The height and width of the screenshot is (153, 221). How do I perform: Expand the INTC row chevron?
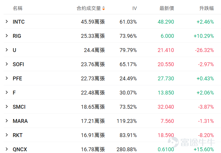pyautogui.click(x=6, y=22)
